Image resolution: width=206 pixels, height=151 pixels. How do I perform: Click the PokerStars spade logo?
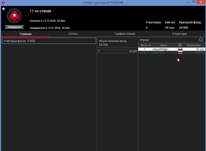click(14, 16)
